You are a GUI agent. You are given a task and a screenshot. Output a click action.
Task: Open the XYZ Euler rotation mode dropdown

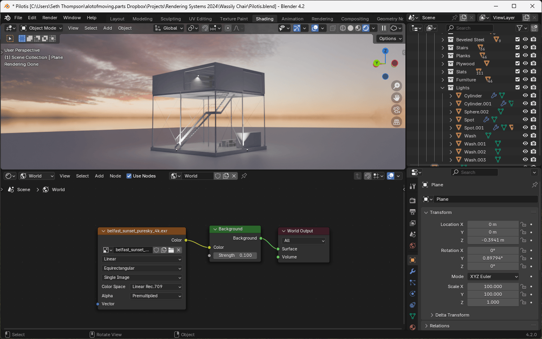[x=493, y=276]
